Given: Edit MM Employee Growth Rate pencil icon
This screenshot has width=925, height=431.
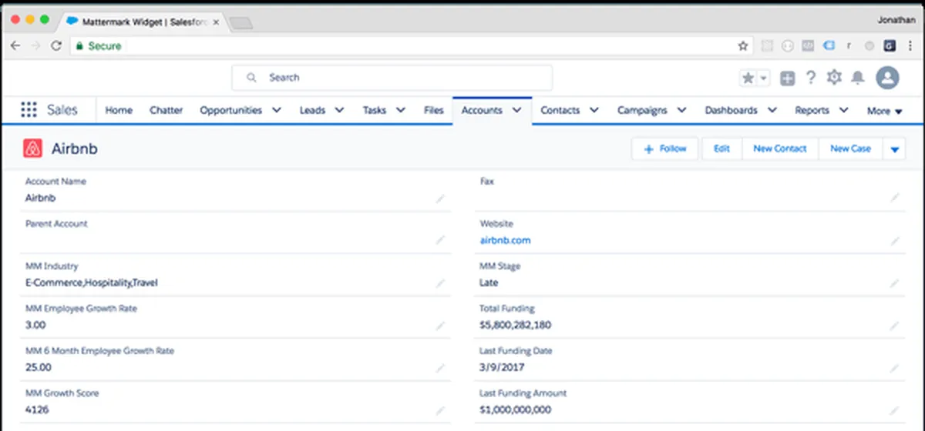Looking at the screenshot, I should pyautogui.click(x=440, y=326).
